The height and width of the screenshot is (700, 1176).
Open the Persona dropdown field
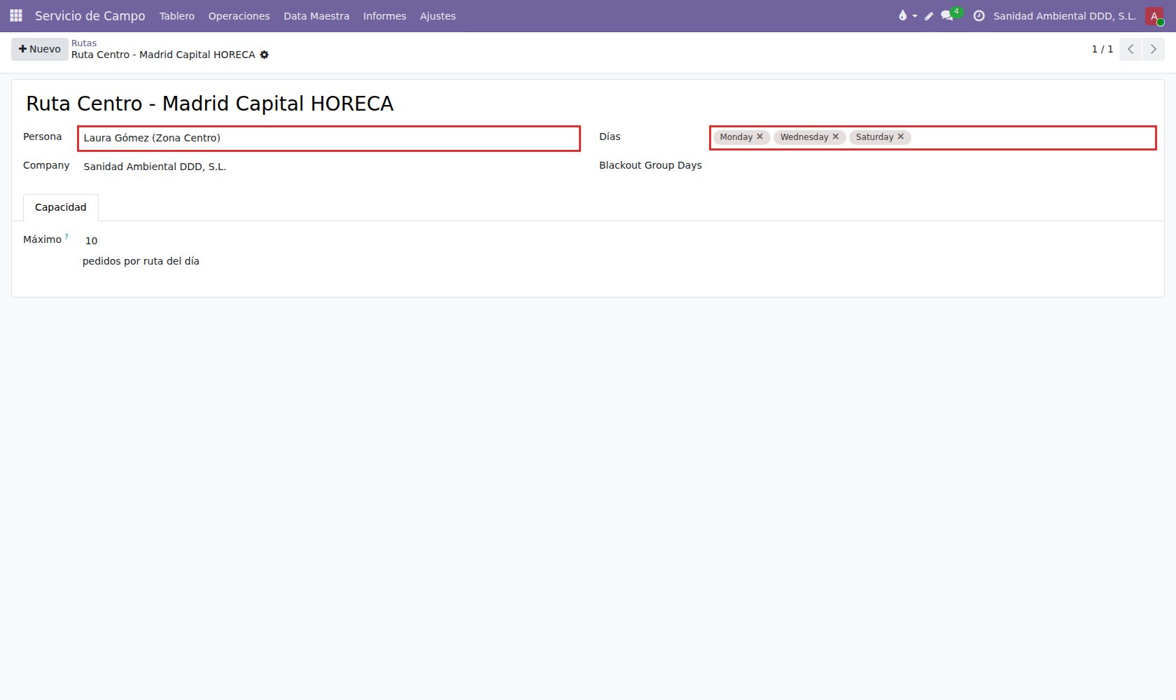click(x=328, y=138)
